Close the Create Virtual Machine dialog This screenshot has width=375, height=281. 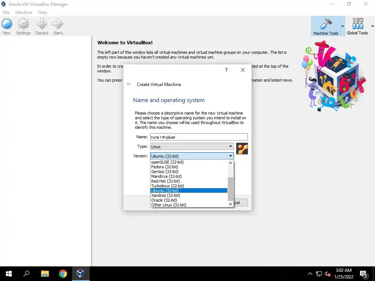click(243, 70)
